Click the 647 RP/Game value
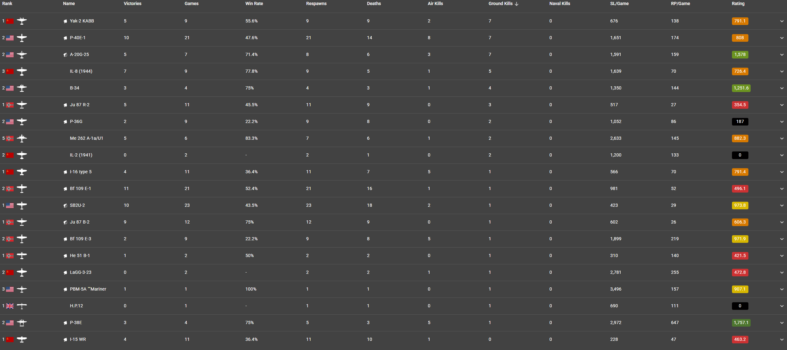This screenshot has width=787, height=350. (675, 323)
